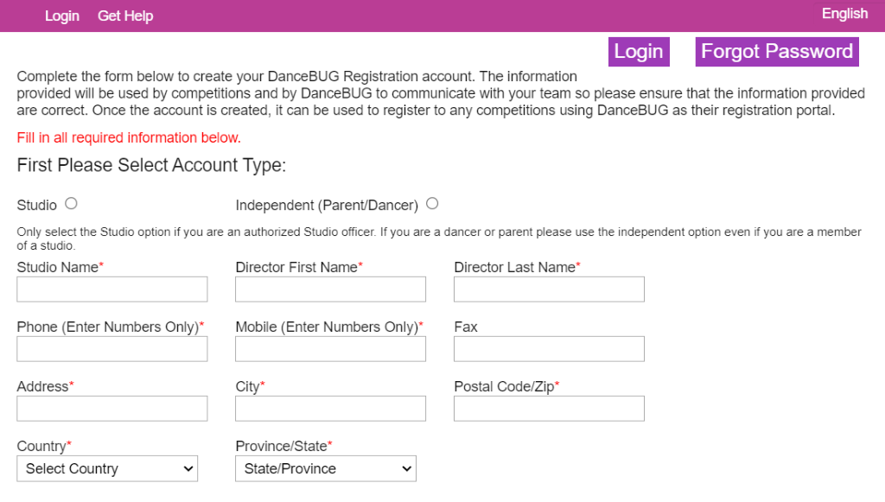Click the Mobile numbers-only field
Image resolution: width=885 pixels, height=502 pixels.
tap(330, 348)
